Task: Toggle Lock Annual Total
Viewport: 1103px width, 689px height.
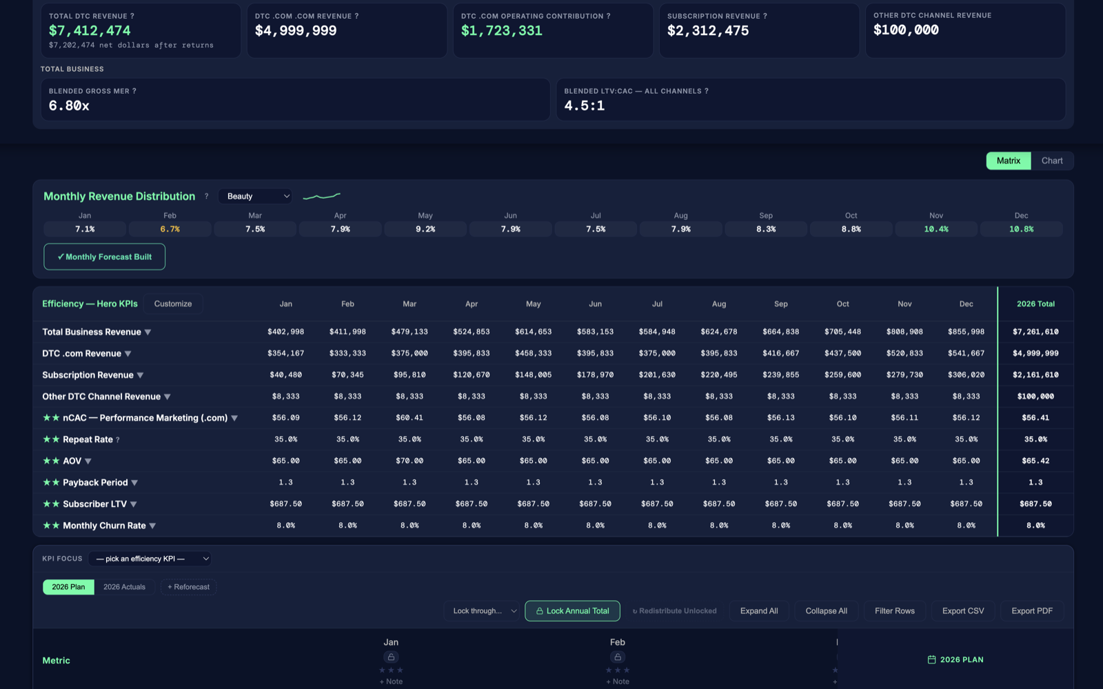Action: click(572, 611)
